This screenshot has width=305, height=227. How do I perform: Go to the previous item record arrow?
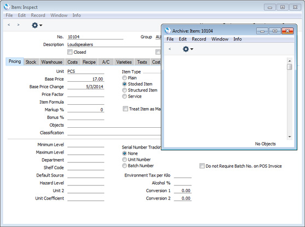tap(9, 25)
